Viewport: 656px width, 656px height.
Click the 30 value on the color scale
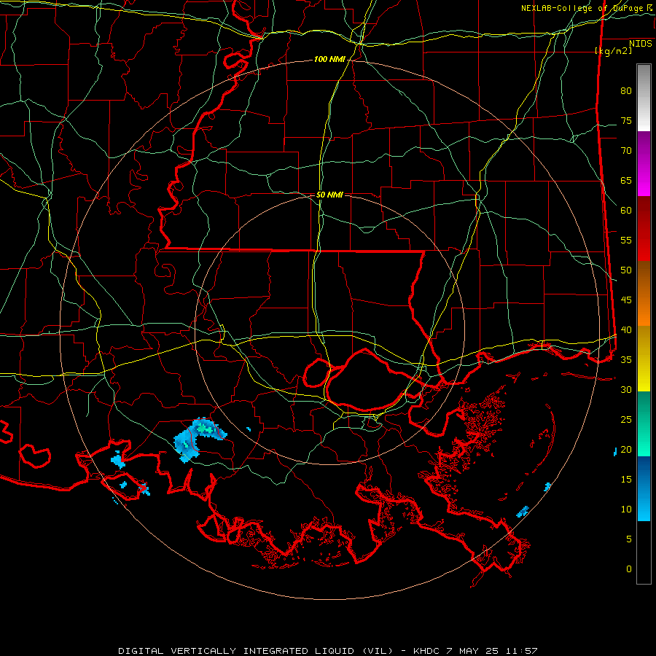point(626,390)
